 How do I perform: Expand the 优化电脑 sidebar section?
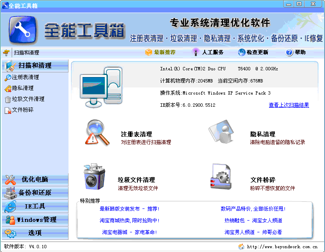(x=35, y=180)
